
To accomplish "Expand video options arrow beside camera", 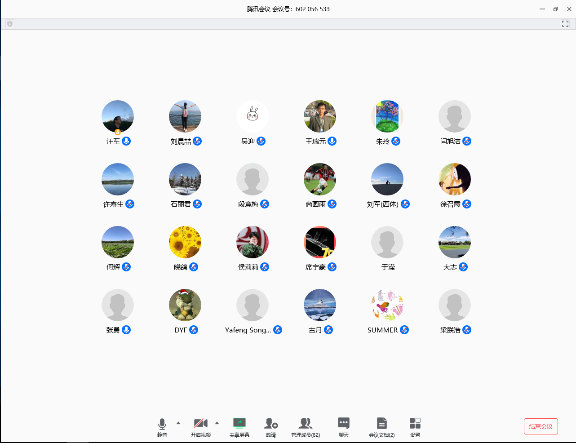I will [x=217, y=423].
